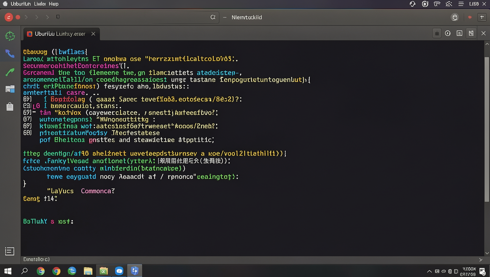Expand the chevron at status bar right

click(481, 260)
